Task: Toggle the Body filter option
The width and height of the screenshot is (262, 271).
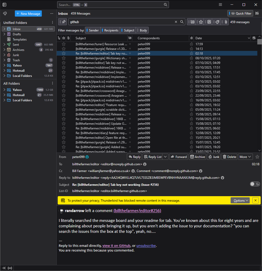Action: point(142,30)
